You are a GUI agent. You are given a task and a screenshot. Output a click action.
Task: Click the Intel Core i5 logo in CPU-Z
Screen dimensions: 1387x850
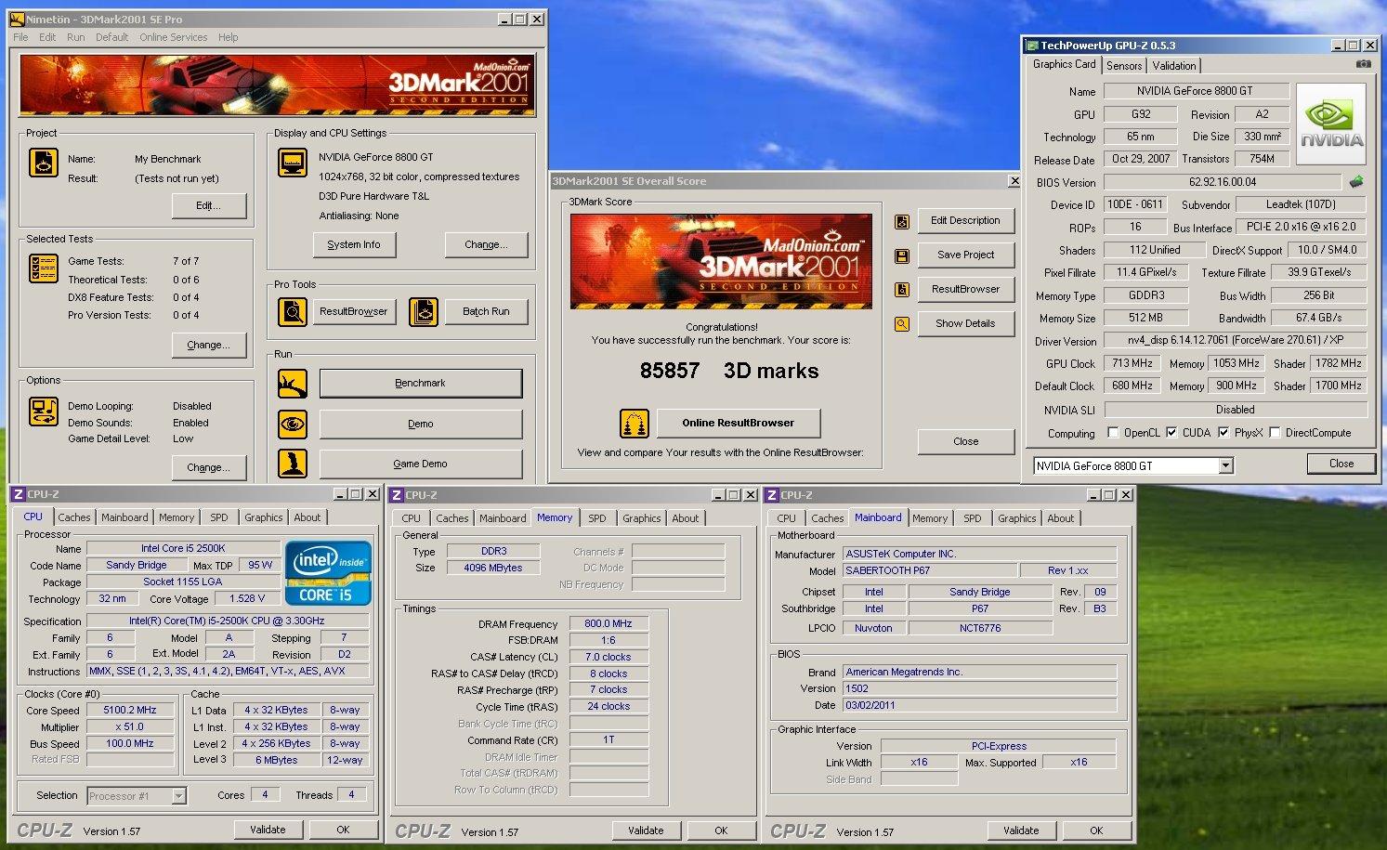[x=328, y=572]
